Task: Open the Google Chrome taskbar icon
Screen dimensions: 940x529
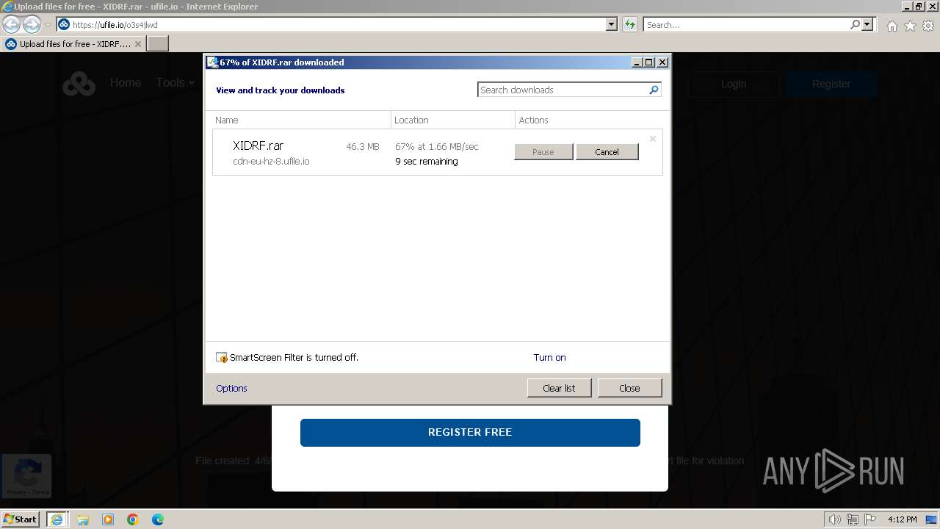Action: (x=133, y=519)
